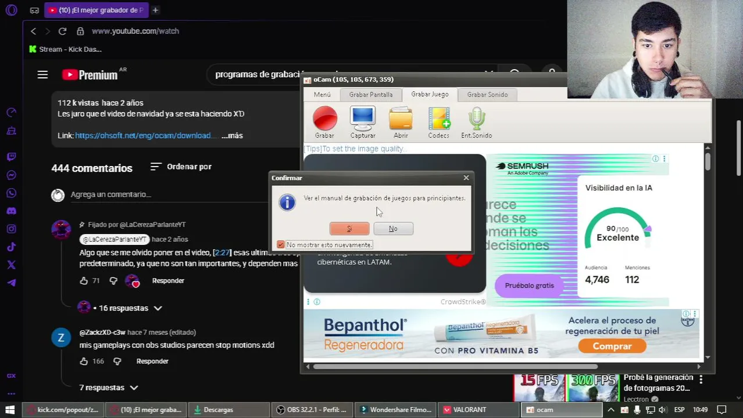The image size is (743, 418).
Task: Uncheck 'No mostrar esto nuevamente' checkbox
Action: pos(281,244)
